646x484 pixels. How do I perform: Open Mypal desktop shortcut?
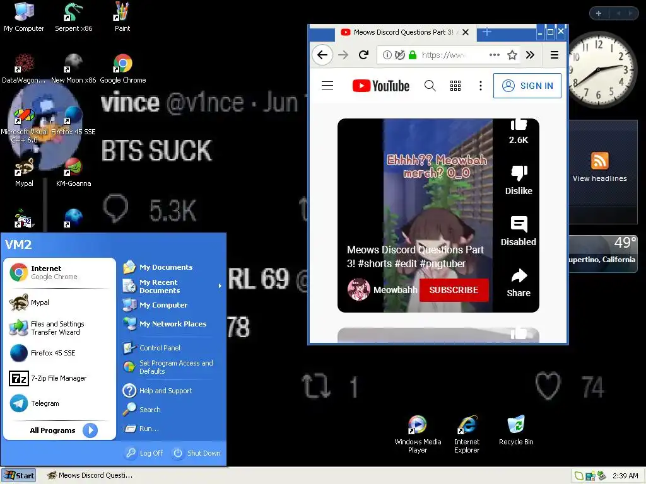pos(24,173)
